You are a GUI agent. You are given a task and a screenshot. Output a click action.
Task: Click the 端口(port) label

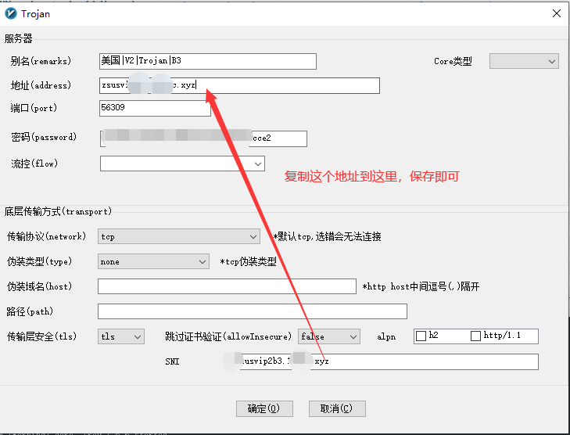click(34, 108)
